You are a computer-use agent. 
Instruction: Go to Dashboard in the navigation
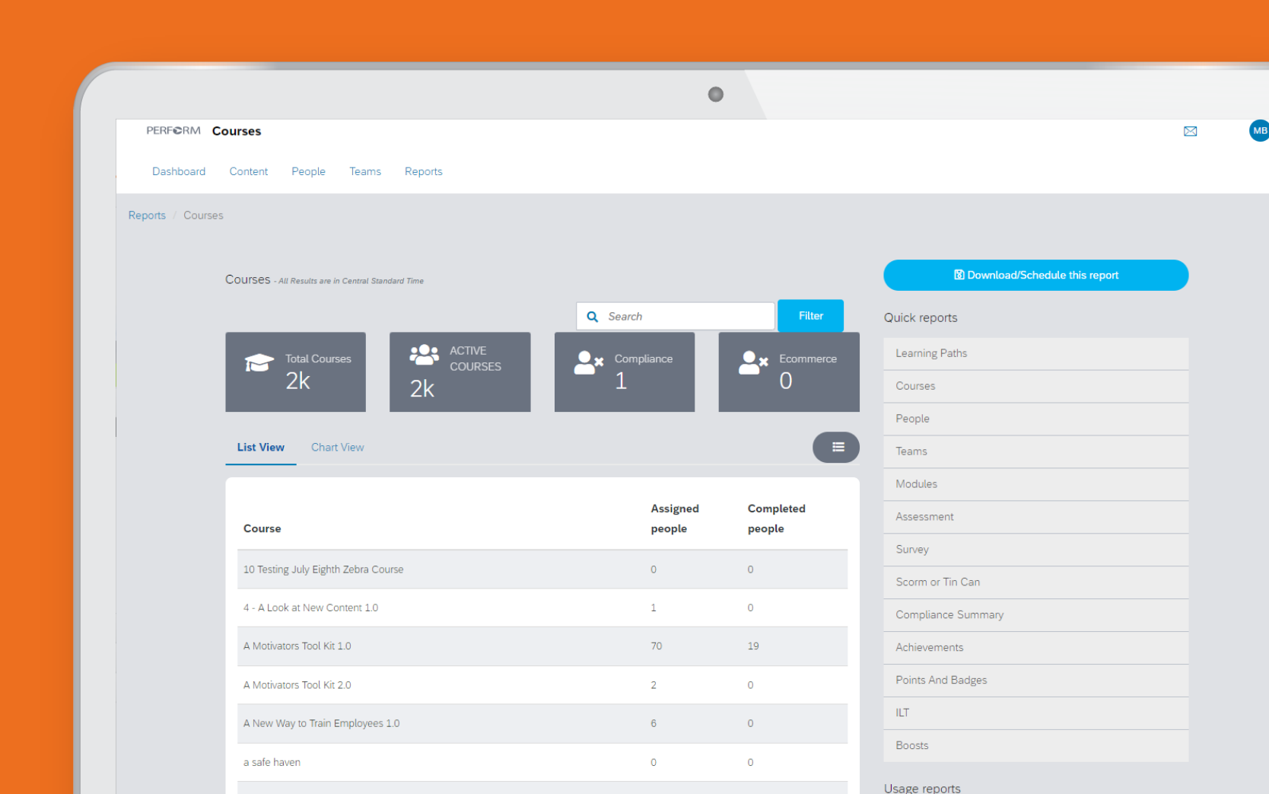tap(179, 171)
